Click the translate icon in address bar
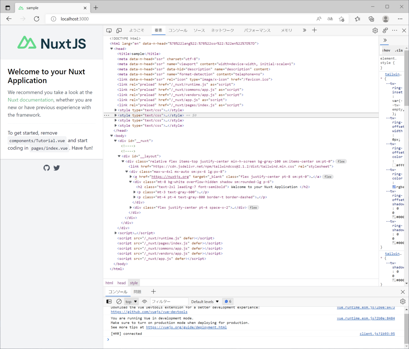Viewport: 409px width, 349px height. pos(330,19)
